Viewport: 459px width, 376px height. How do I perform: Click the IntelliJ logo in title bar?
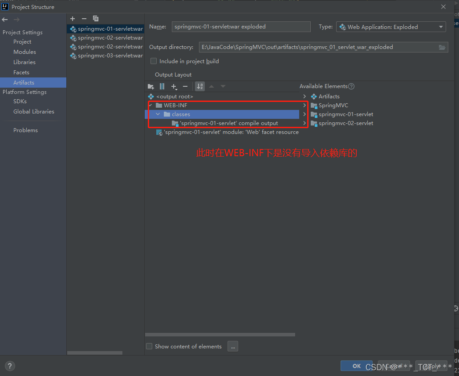tap(5, 7)
